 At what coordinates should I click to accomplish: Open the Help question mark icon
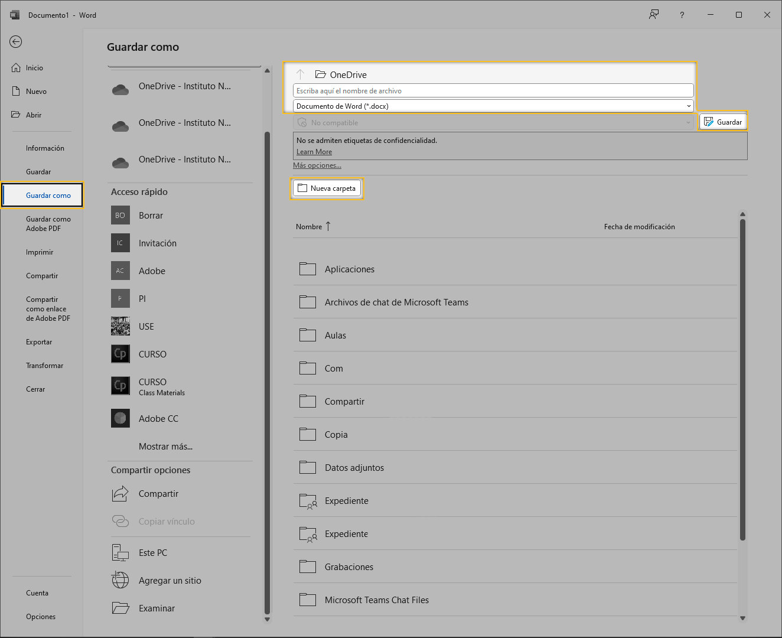coord(682,15)
